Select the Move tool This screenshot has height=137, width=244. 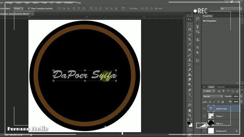tap(189, 19)
